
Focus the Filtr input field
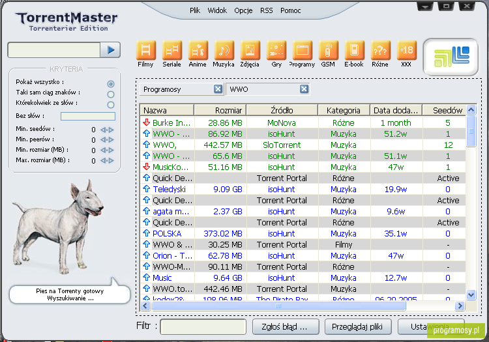click(x=203, y=327)
